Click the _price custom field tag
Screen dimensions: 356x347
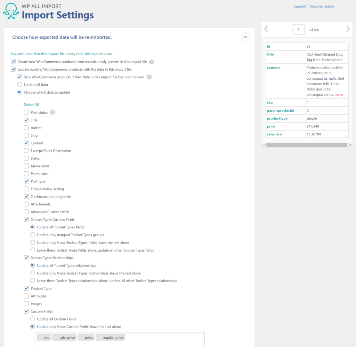point(86,338)
